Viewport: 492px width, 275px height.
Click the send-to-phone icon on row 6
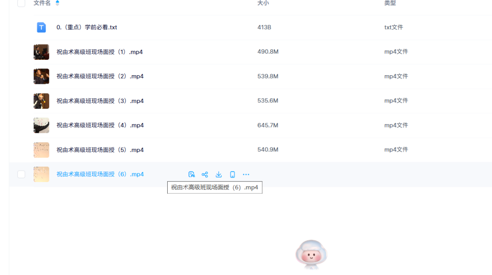click(233, 174)
